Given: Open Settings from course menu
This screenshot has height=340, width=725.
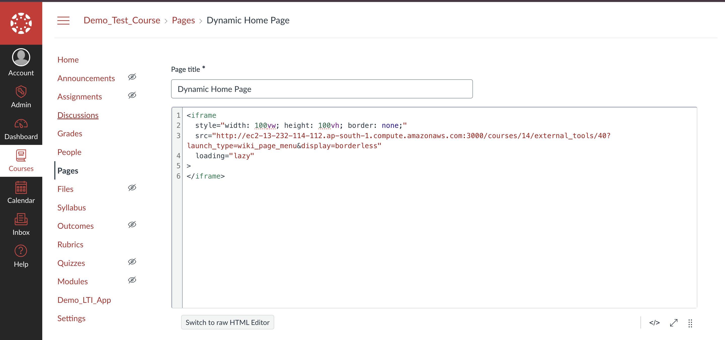Looking at the screenshot, I should (x=71, y=318).
